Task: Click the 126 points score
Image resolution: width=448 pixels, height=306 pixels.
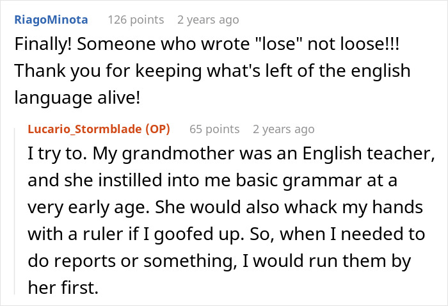Action: tap(136, 20)
